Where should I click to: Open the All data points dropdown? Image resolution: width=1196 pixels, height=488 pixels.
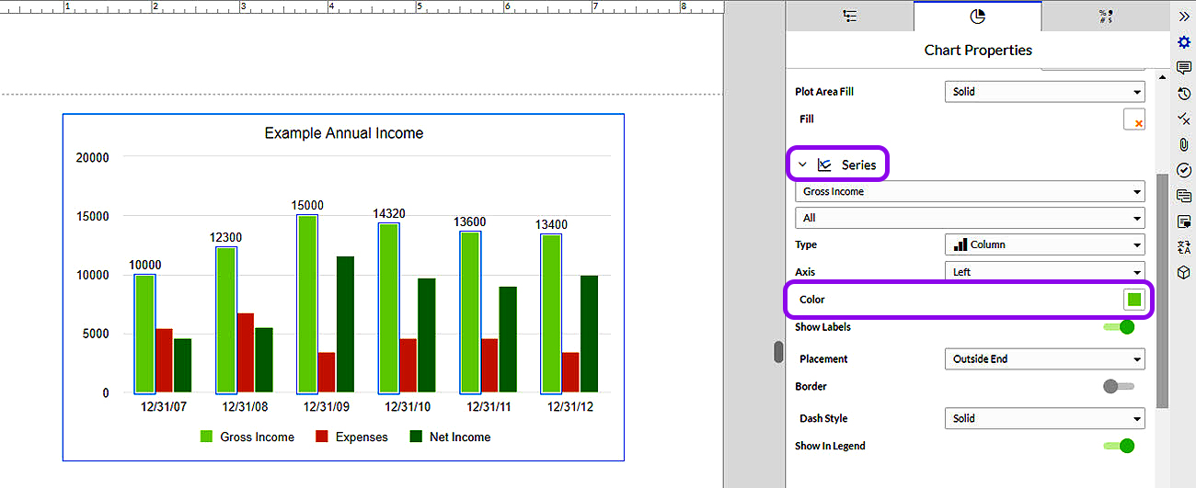point(970,219)
